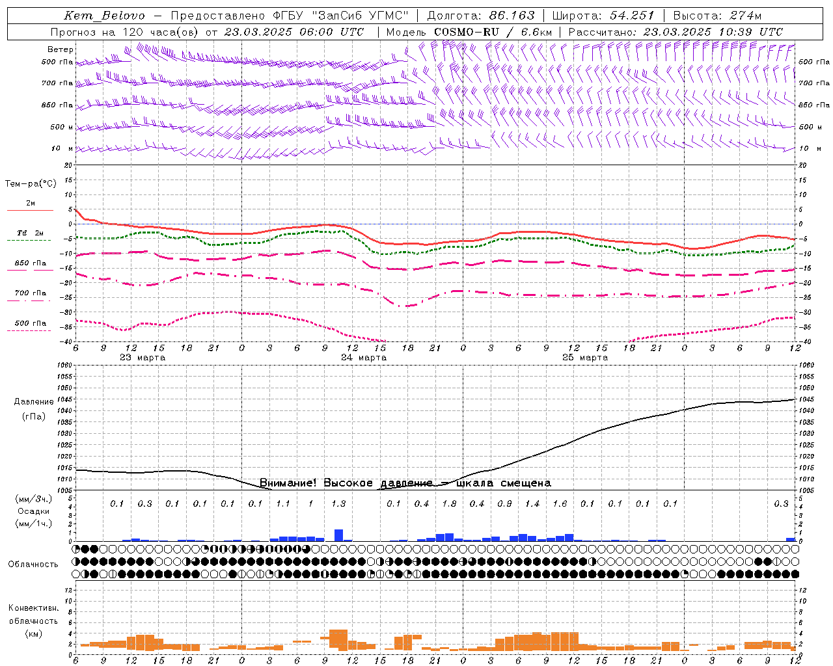Click the 1.3 precipitation value
This screenshot has height=666, width=833.
click(338, 504)
